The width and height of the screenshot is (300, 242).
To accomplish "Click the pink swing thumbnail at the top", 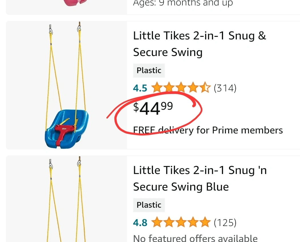I will pyautogui.click(x=75, y=3).
